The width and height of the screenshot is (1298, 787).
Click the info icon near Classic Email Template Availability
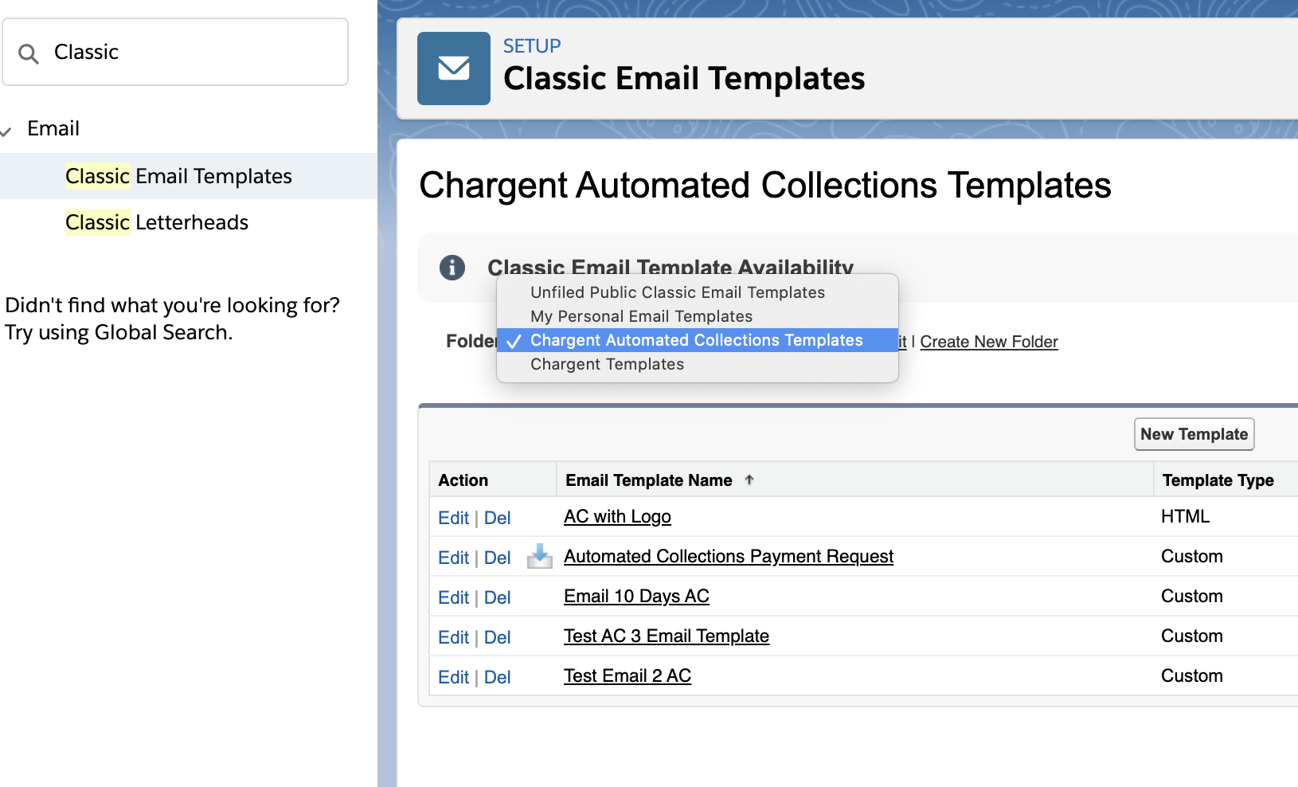click(x=452, y=268)
